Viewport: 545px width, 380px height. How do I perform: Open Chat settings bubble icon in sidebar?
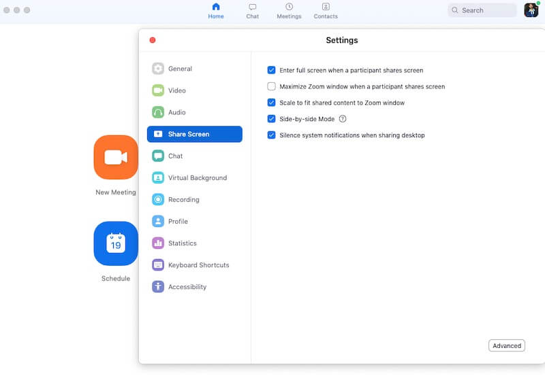click(x=158, y=156)
